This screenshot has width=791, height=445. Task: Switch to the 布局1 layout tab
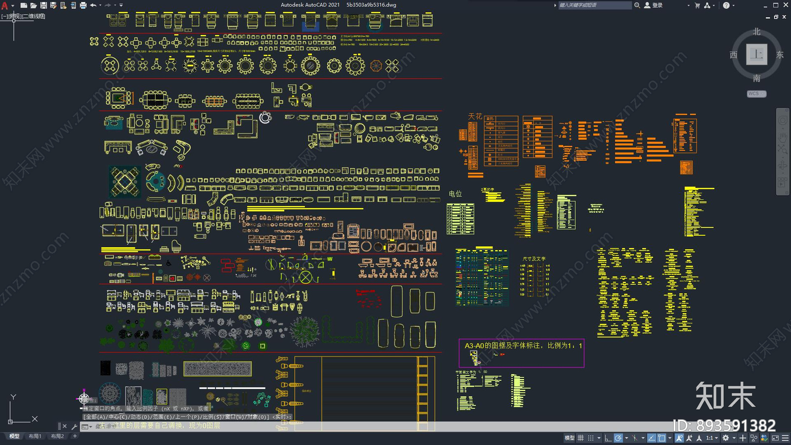[x=35, y=436]
